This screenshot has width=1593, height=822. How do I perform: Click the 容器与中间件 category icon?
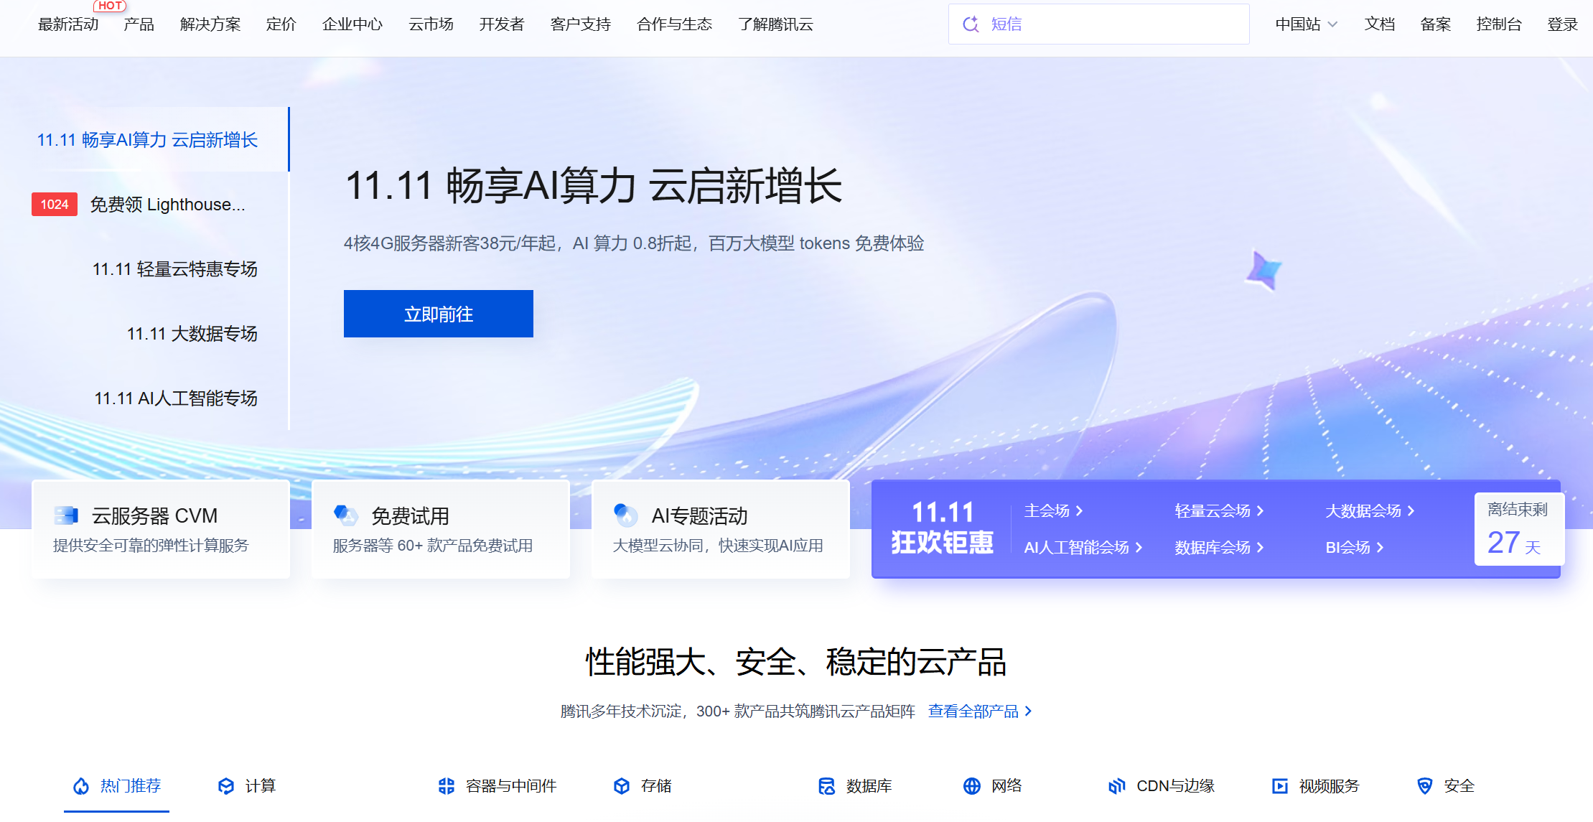tap(447, 786)
